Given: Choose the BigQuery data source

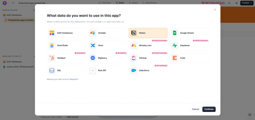Looking at the screenshot, I should pos(107,58).
